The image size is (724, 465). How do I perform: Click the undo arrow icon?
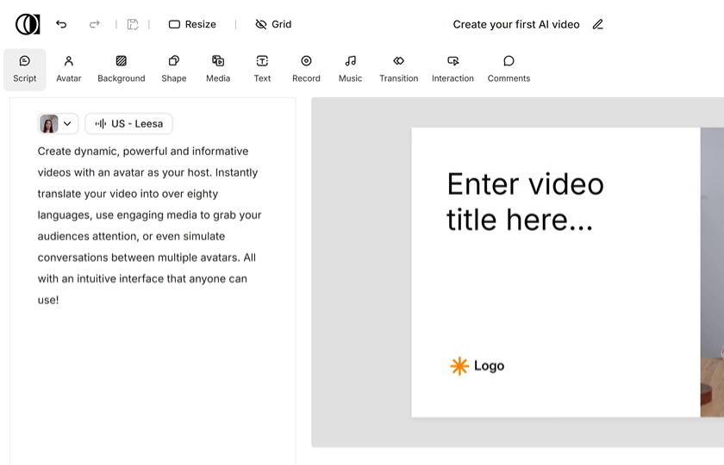pos(61,24)
